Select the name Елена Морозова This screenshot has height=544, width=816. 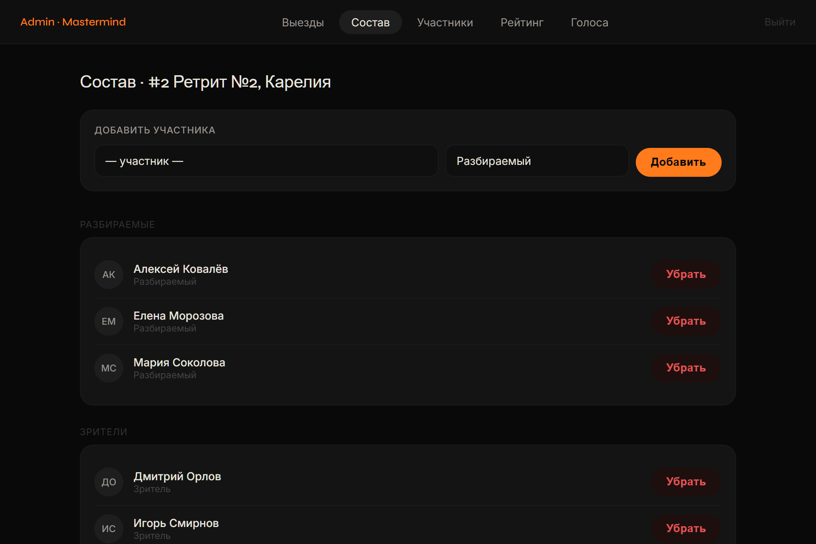pos(178,316)
